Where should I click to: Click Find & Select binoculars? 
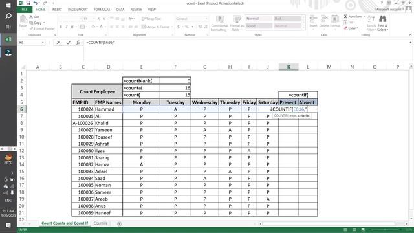tap(382, 23)
